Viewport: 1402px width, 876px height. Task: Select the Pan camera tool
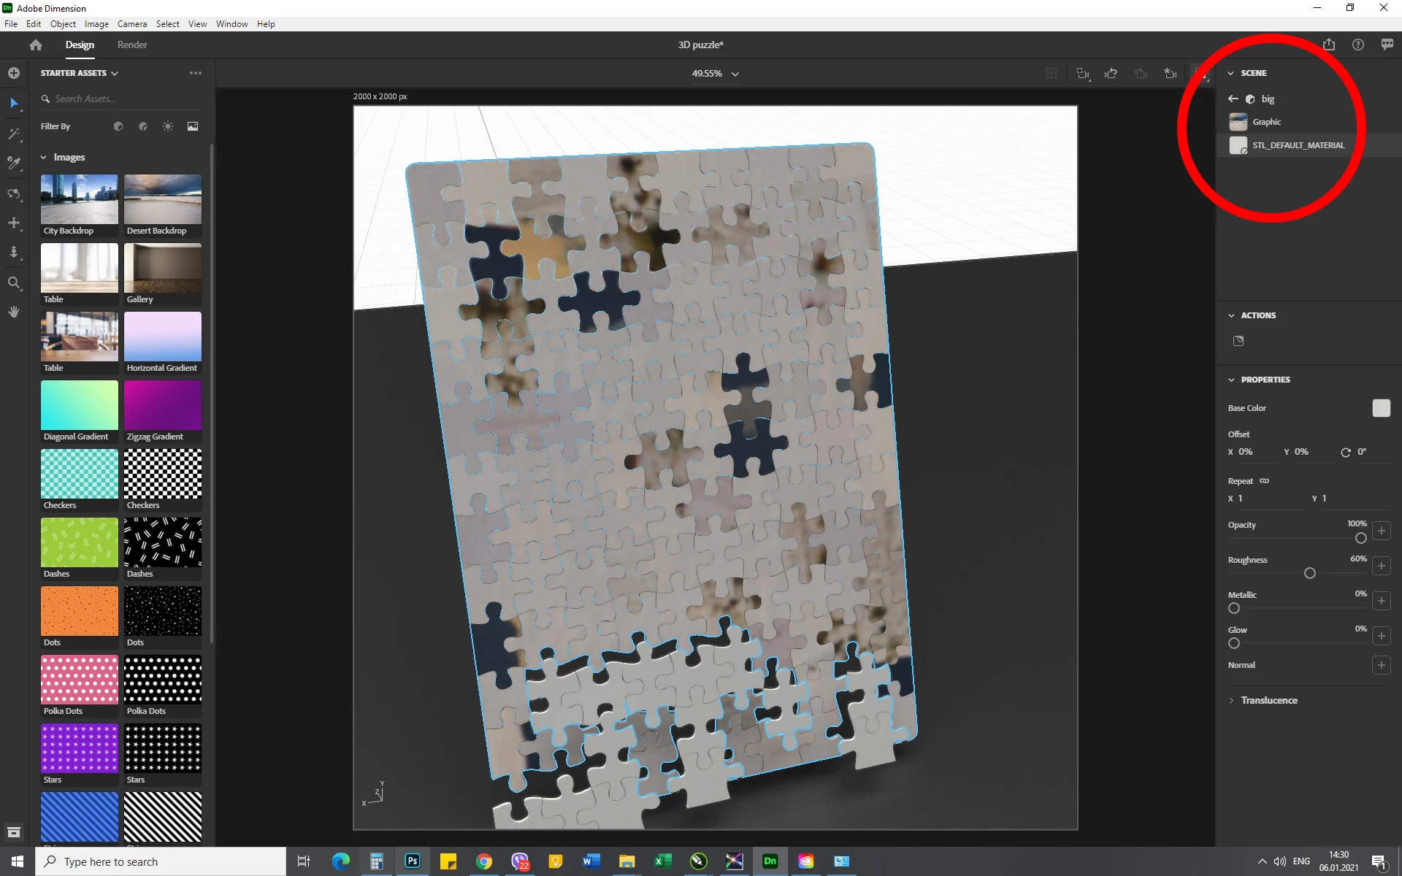14,223
